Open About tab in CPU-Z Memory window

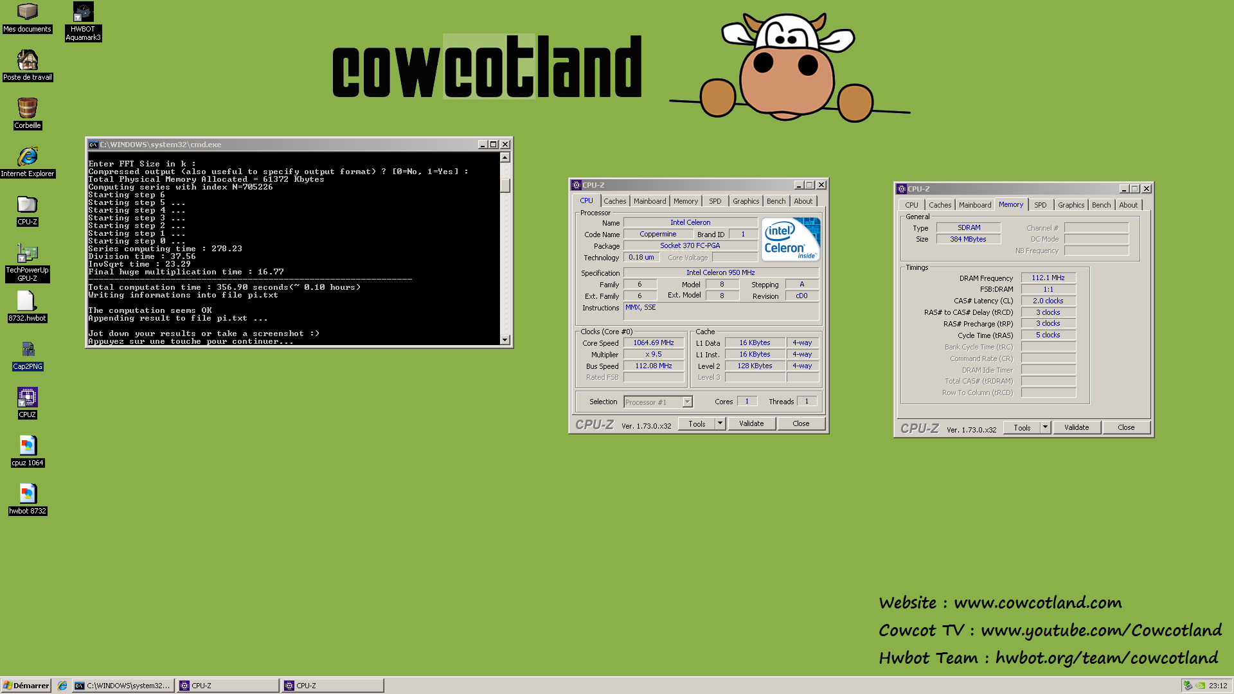click(1128, 205)
